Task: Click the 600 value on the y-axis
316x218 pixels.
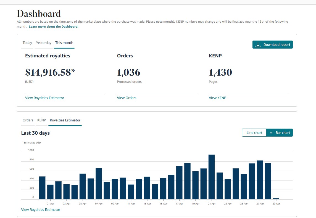Action: [32, 169]
